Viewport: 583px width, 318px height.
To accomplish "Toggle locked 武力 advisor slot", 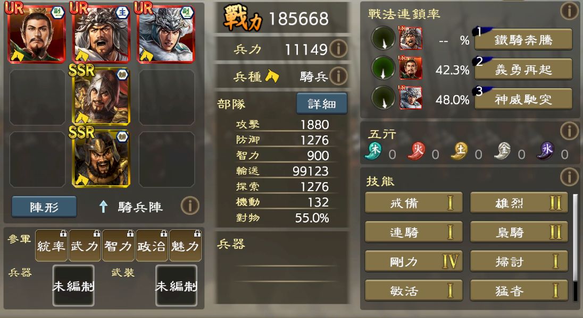I will click(x=85, y=245).
